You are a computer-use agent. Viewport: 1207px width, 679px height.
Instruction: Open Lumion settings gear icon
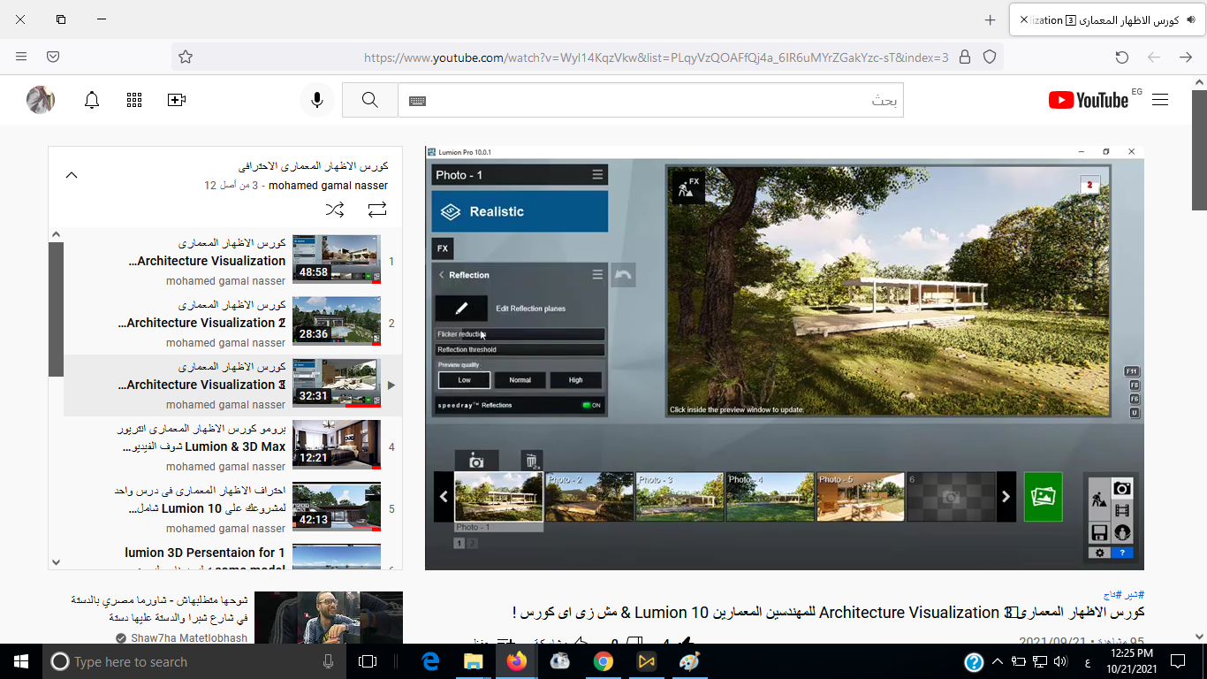[1099, 553]
